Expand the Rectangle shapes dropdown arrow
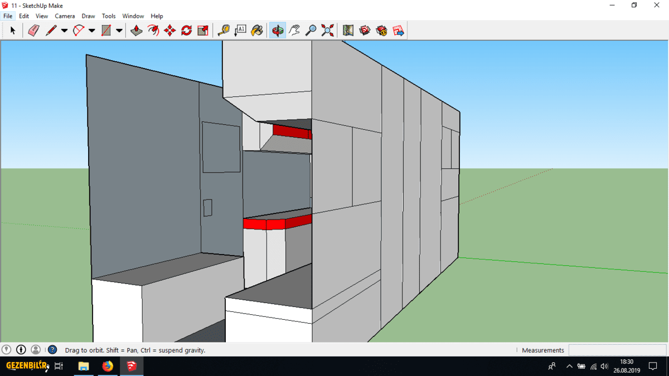669x376 pixels. pos(119,31)
